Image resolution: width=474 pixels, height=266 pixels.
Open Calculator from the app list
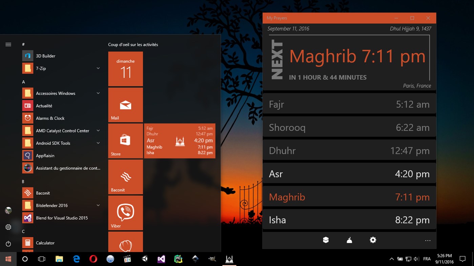pos(45,243)
